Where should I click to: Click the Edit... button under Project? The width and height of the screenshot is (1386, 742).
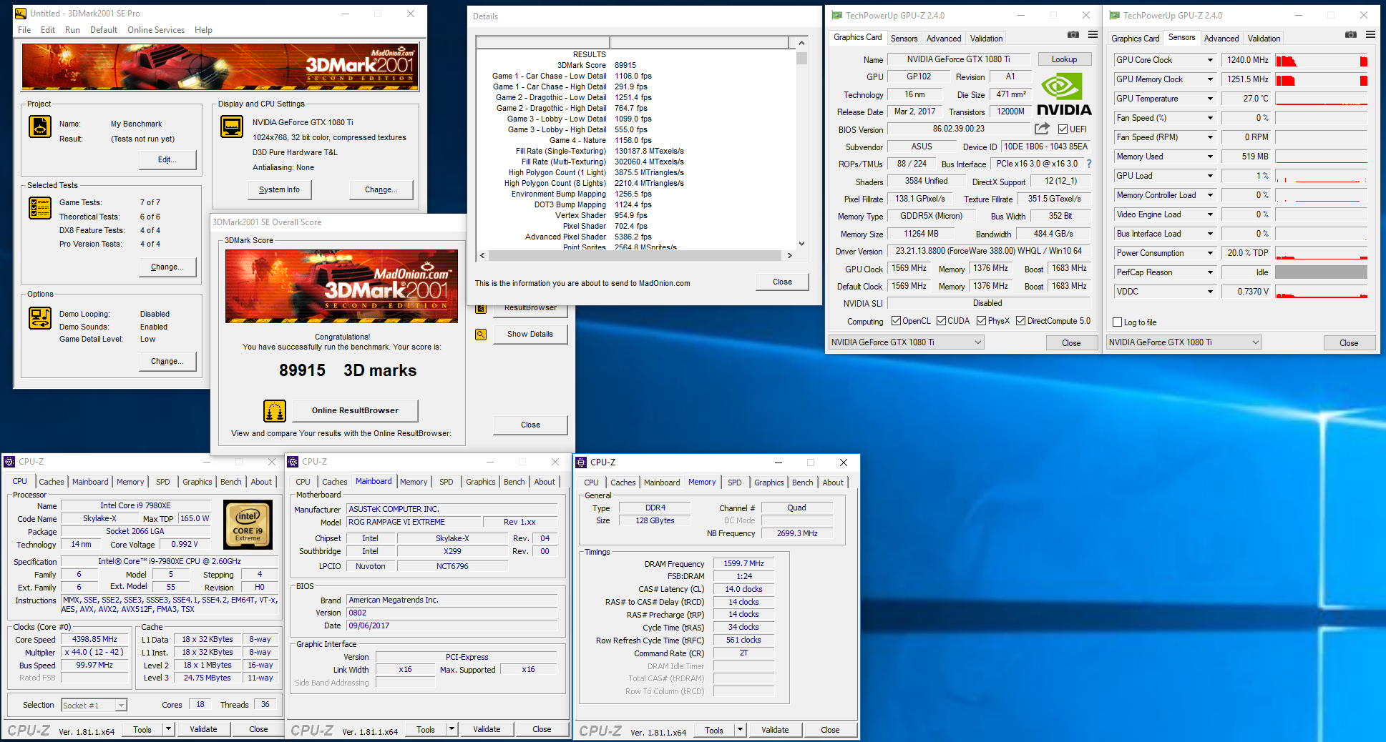coord(167,159)
